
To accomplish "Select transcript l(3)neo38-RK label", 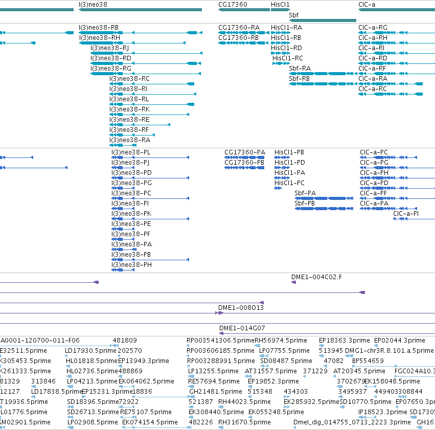I will (129, 109).
